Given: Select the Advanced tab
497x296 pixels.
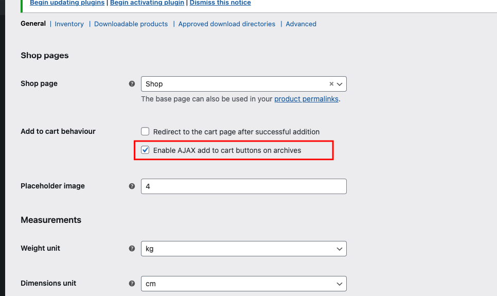Looking at the screenshot, I should [301, 24].
